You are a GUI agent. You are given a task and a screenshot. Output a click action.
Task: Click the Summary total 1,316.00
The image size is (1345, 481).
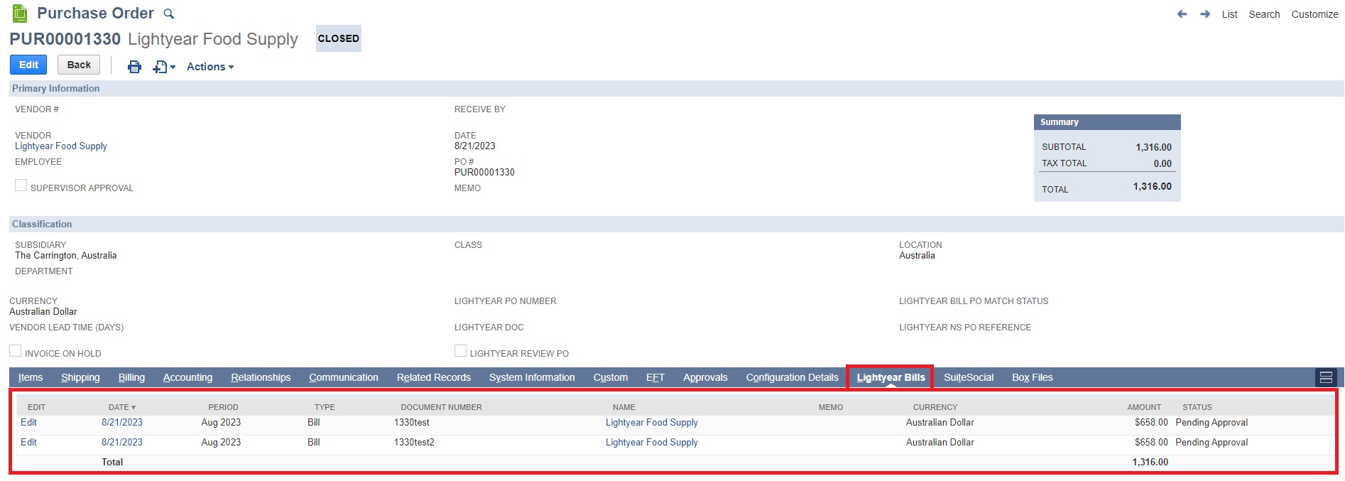click(x=1152, y=186)
